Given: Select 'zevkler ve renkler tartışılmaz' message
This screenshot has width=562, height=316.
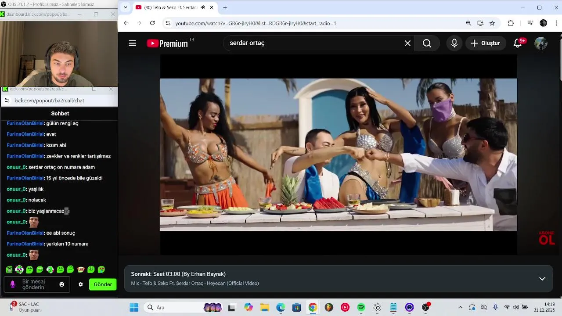Looking at the screenshot, I should pos(78,156).
